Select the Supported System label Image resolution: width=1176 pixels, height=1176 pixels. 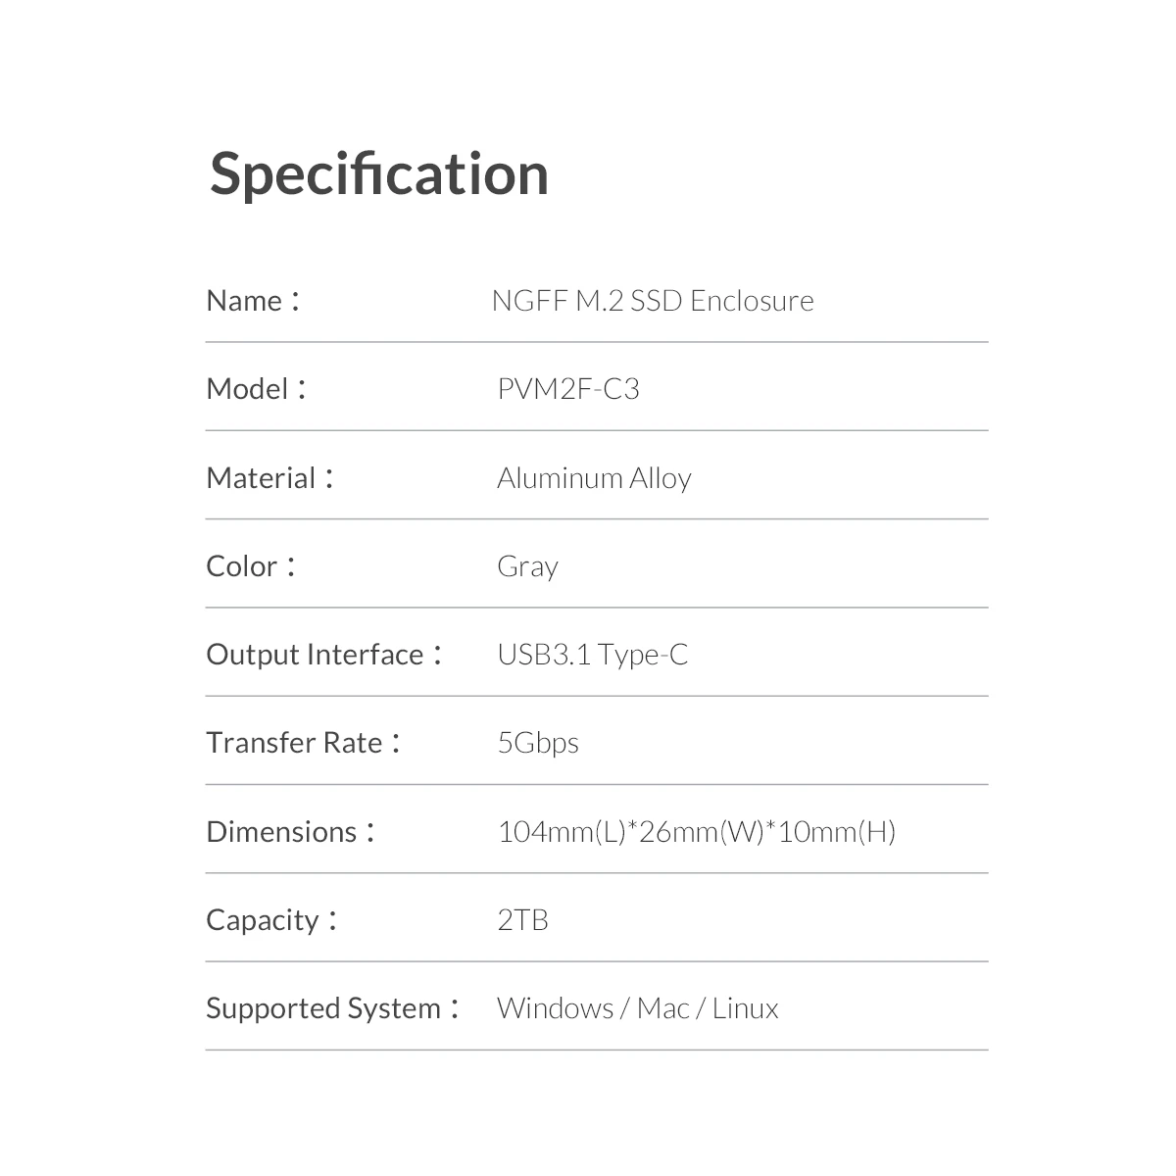click(333, 1008)
